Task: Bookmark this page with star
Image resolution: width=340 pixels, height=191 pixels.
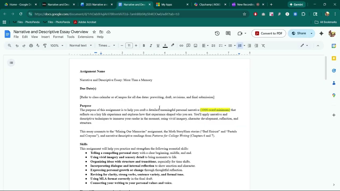Action: pyautogui.click(x=244, y=14)
